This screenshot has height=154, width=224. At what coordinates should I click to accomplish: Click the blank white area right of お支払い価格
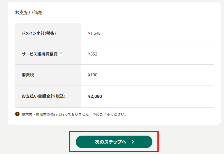tap(133, 13)
